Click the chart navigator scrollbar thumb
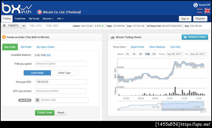Image resolution: width=212 pixels, height=128 pixels. [x=183, y=109]
